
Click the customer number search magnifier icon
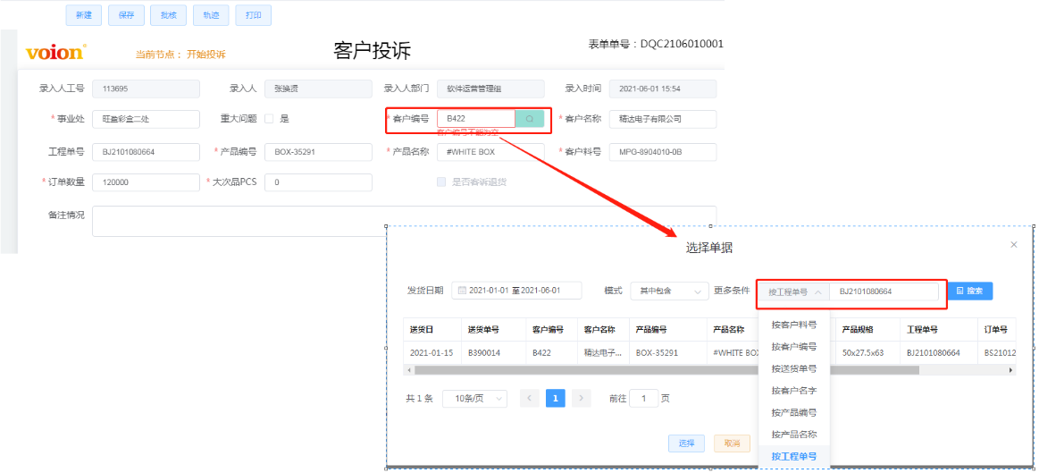pyautogui.click(x=530, y=119)
